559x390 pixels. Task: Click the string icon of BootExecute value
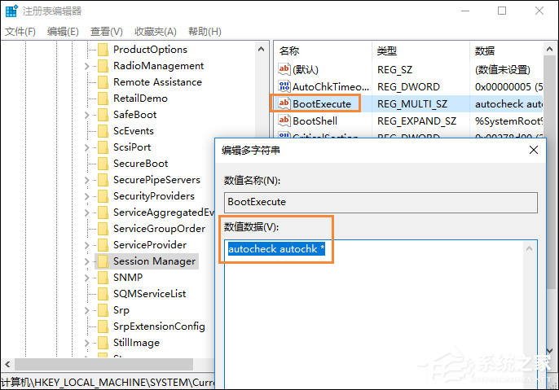point(284,103)
